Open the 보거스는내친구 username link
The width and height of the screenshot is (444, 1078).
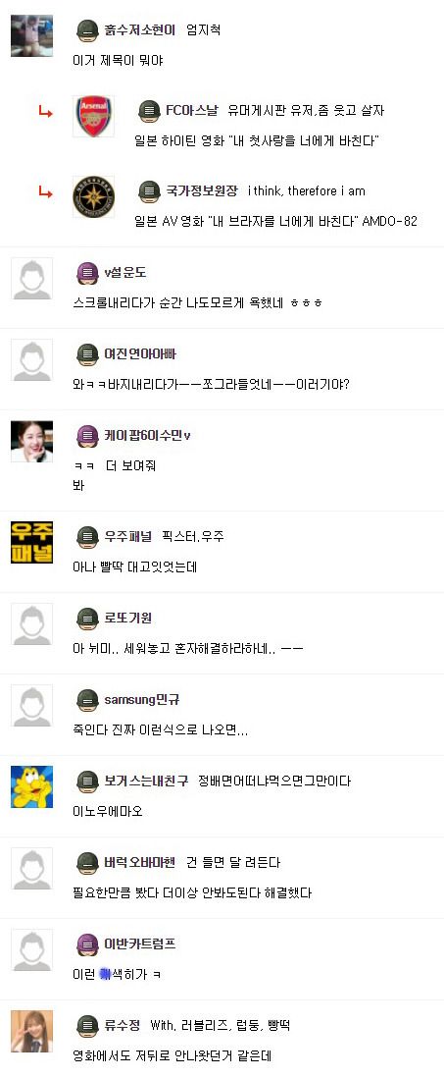pos(146,781)
